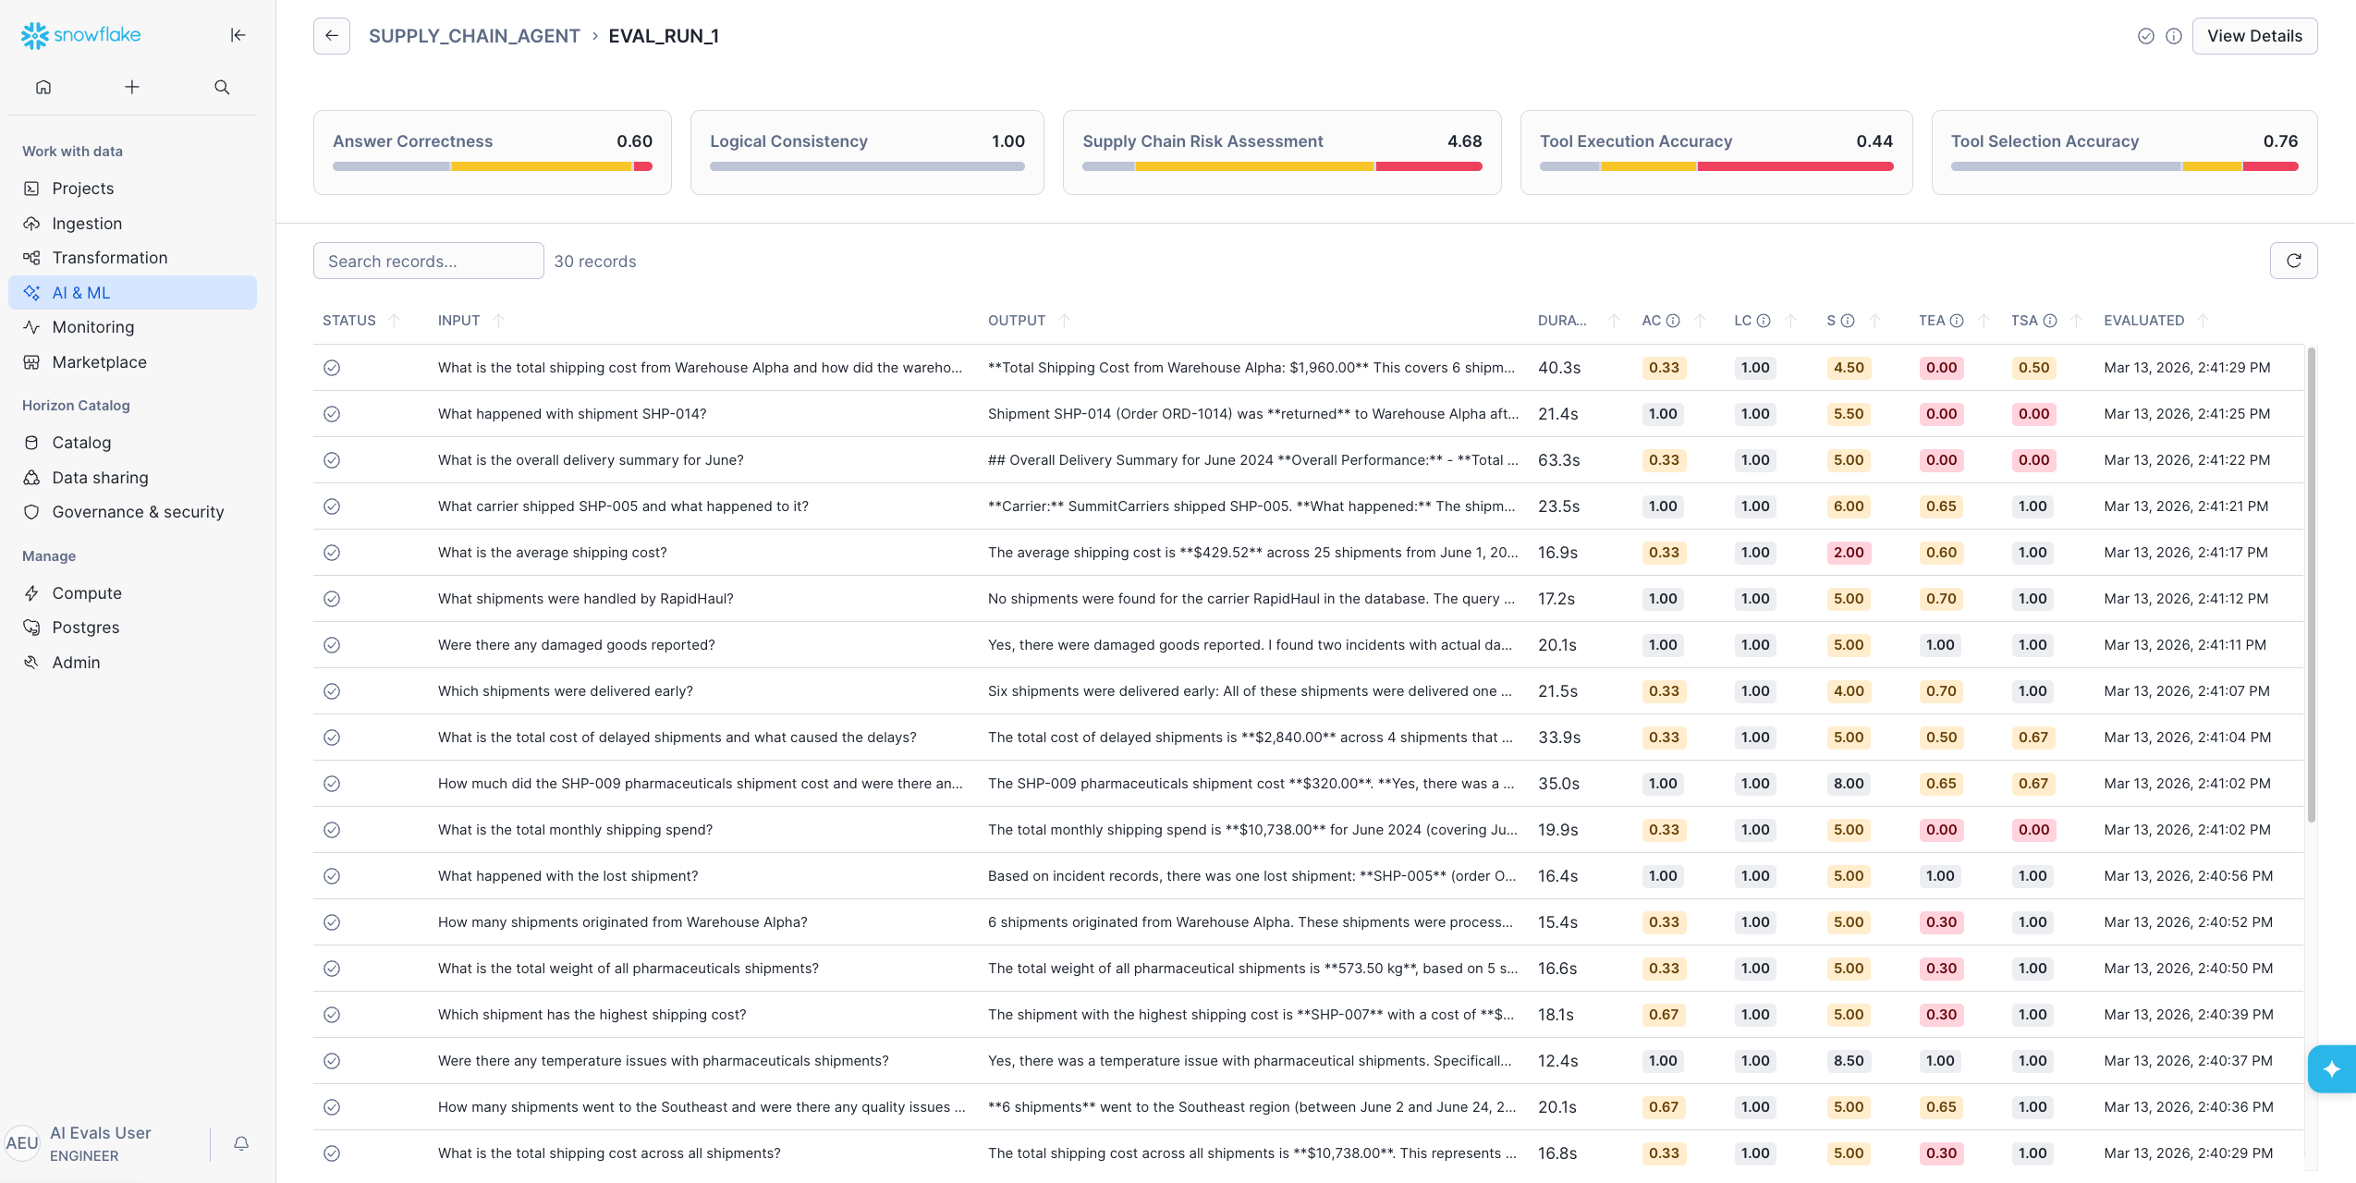Open the Admin section under Manage
Image resolution: width=2356 pixels, height=1183 pixels.
coord(76,662)
